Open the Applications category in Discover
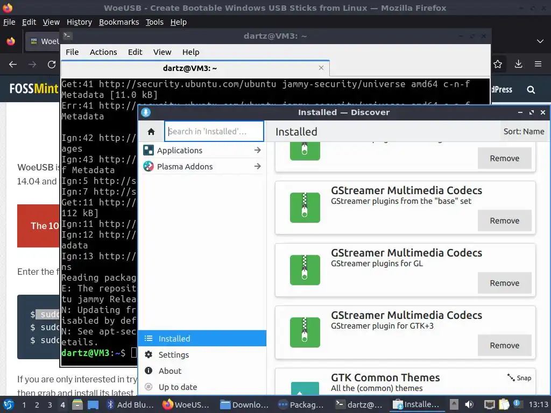This screenshot has height=413, width=551. [202, 151]
